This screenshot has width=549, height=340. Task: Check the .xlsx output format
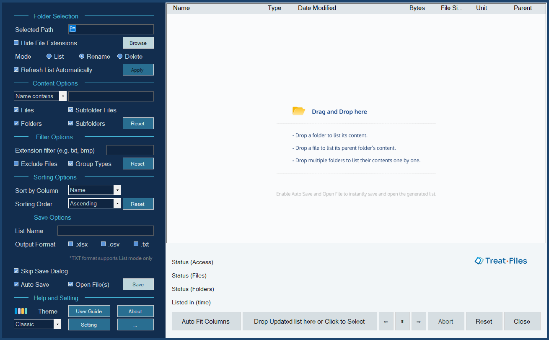click(71, 244)
